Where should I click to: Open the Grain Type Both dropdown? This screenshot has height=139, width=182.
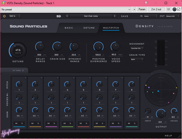tap(137, 59)
